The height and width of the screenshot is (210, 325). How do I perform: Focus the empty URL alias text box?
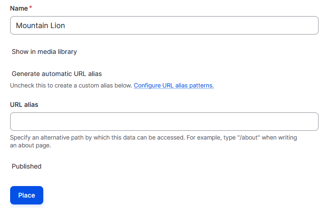[164, 122]
